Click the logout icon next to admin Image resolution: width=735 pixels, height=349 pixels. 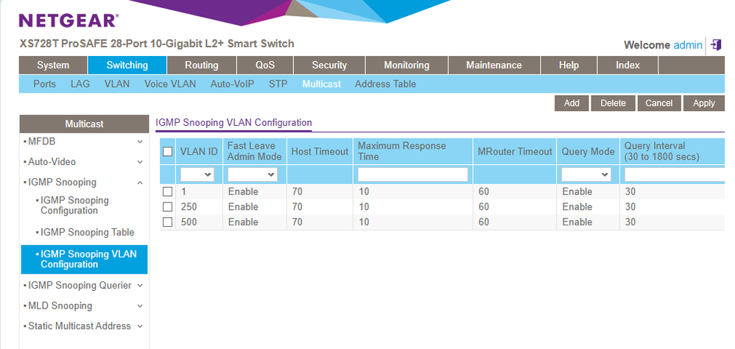coord(716,45)
